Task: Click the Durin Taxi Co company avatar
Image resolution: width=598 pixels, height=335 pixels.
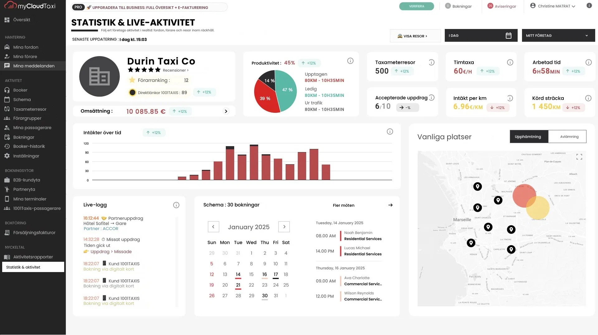Action: [x=99, y=76]
